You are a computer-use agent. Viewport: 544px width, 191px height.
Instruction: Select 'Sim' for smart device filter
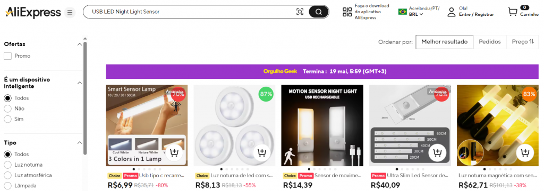[x=7, y=119]
